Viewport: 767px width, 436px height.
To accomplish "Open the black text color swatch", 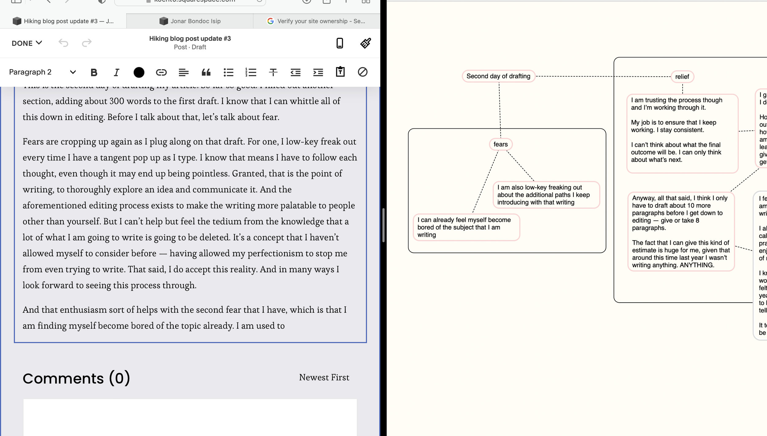I will (139, 72).
